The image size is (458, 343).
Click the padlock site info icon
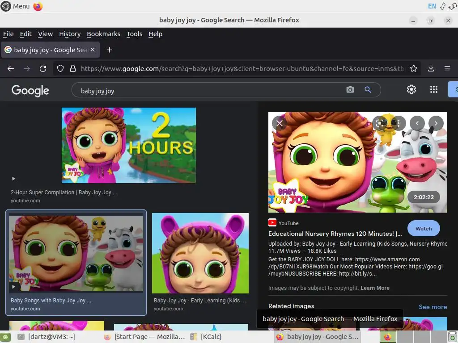73,68
